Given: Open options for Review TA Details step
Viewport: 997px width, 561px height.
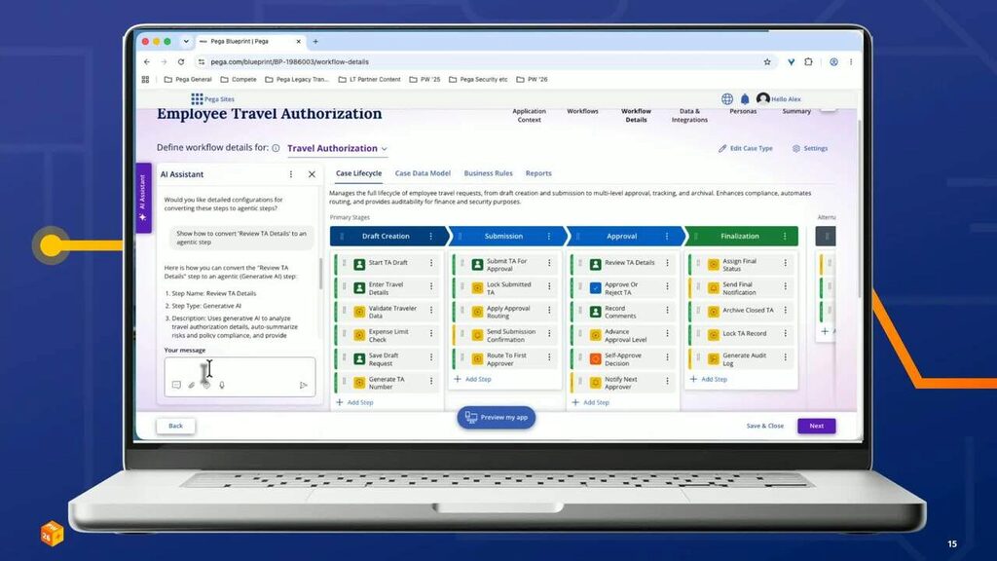Looking at the screenshot, I should point(668,263).
